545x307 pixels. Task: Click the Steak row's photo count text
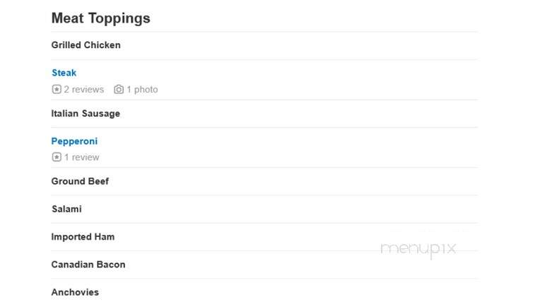[x=142, y=89]
